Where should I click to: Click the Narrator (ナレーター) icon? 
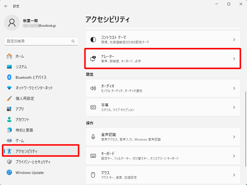[x=93, y=59]
